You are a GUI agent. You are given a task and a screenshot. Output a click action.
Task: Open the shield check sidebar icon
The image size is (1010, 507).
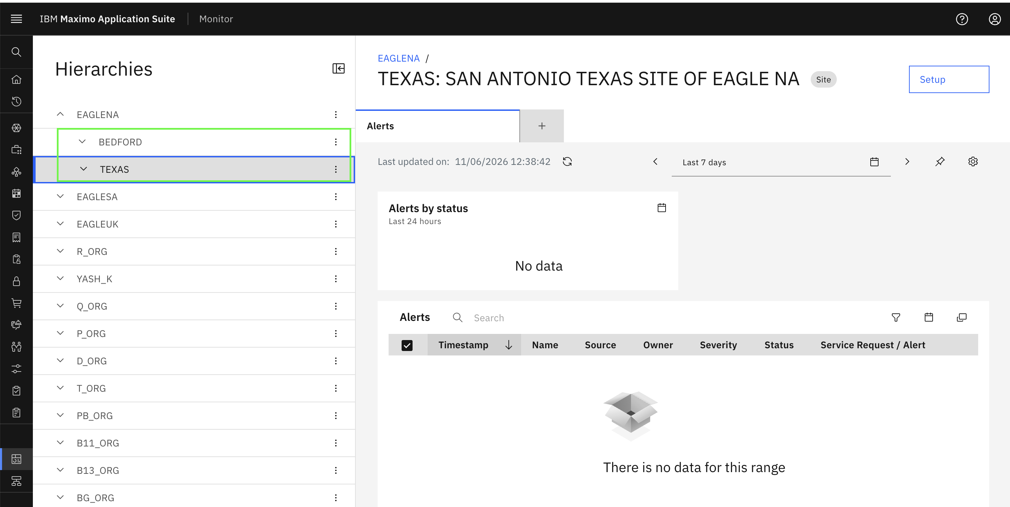[16, 215]
